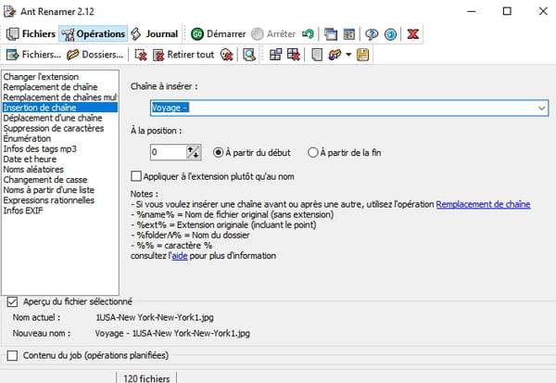Select À partir du début radio
The image size is (556, 383).
click(252, 153)
